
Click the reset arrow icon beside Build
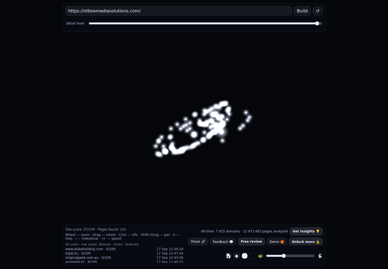(x=318, y=11)
